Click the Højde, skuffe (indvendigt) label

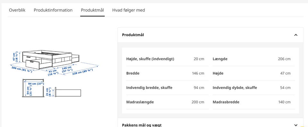(x=150, y=59)
